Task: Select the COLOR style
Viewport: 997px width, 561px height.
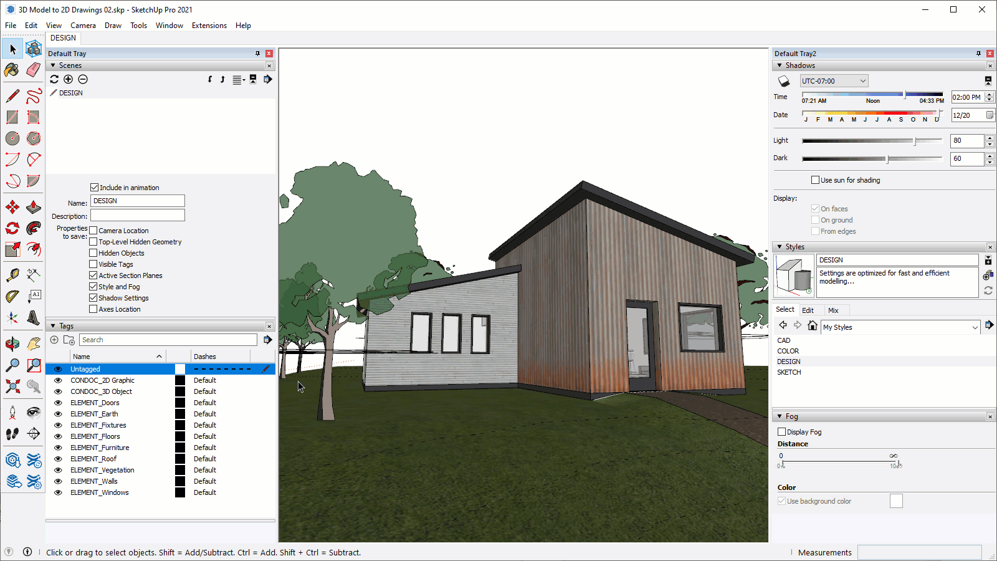Action: [x=788, y=351]
